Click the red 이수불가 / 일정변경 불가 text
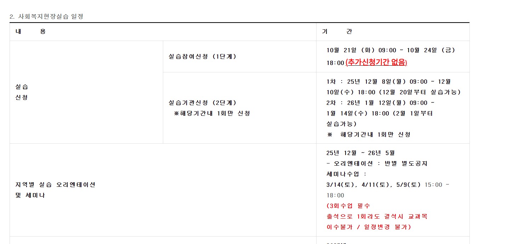This screenshot has width=507, height=244. (x=369, y=227)
